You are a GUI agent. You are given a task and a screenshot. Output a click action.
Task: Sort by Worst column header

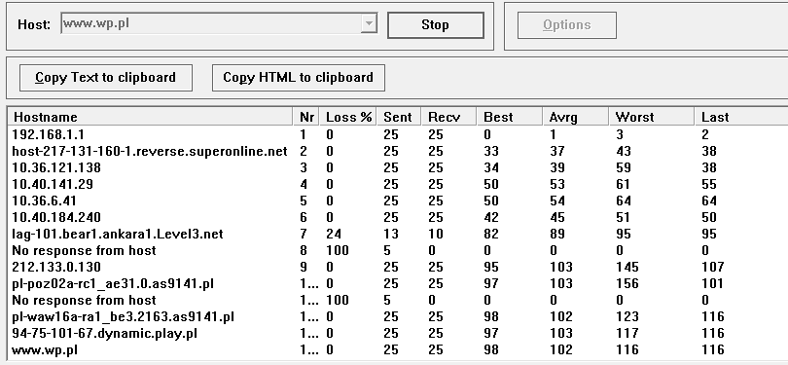click(652, 117)
